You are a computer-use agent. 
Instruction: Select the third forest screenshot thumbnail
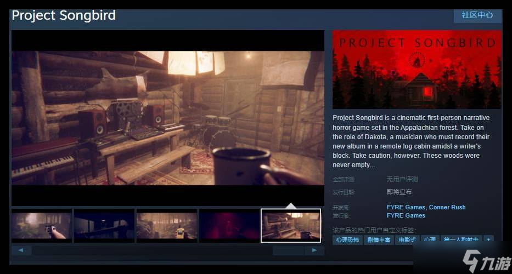click(167, 225)
